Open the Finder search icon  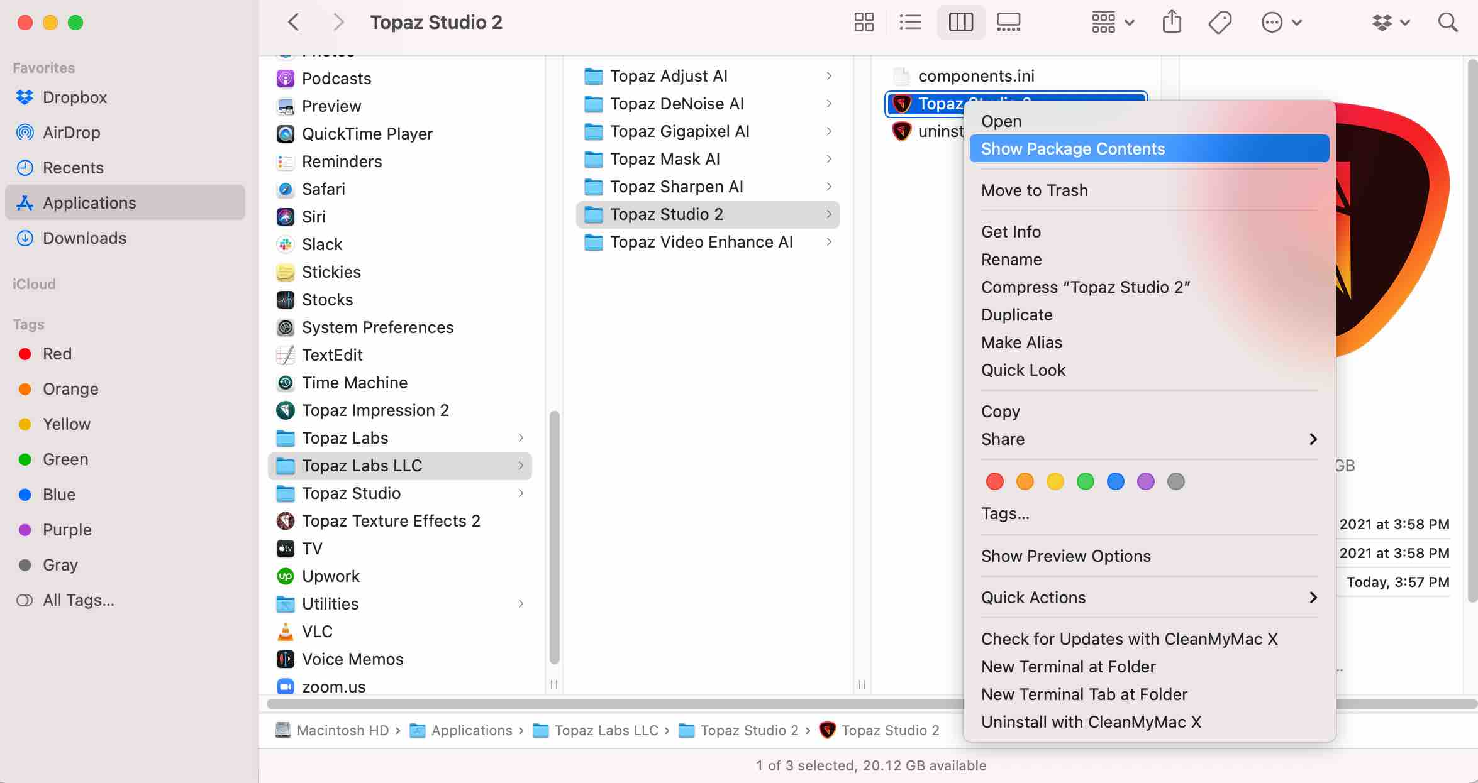1448,23
